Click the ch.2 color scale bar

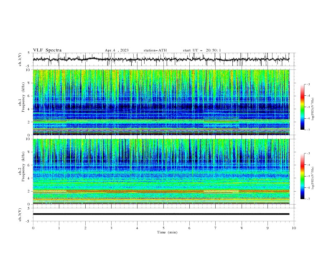point(303,176)
